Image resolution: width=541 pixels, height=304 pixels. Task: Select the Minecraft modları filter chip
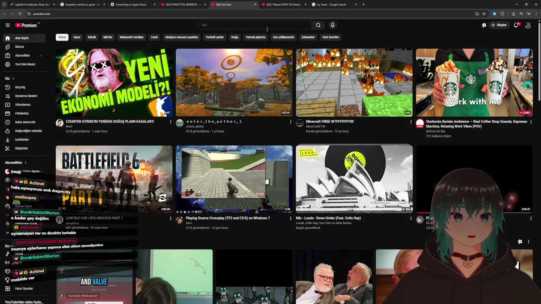pyautogui.click(x=131, y=37)
